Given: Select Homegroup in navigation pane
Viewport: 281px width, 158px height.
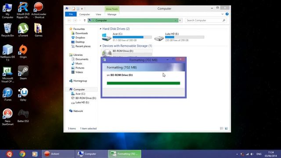Looking at the screenshot, I should point(80,81).
